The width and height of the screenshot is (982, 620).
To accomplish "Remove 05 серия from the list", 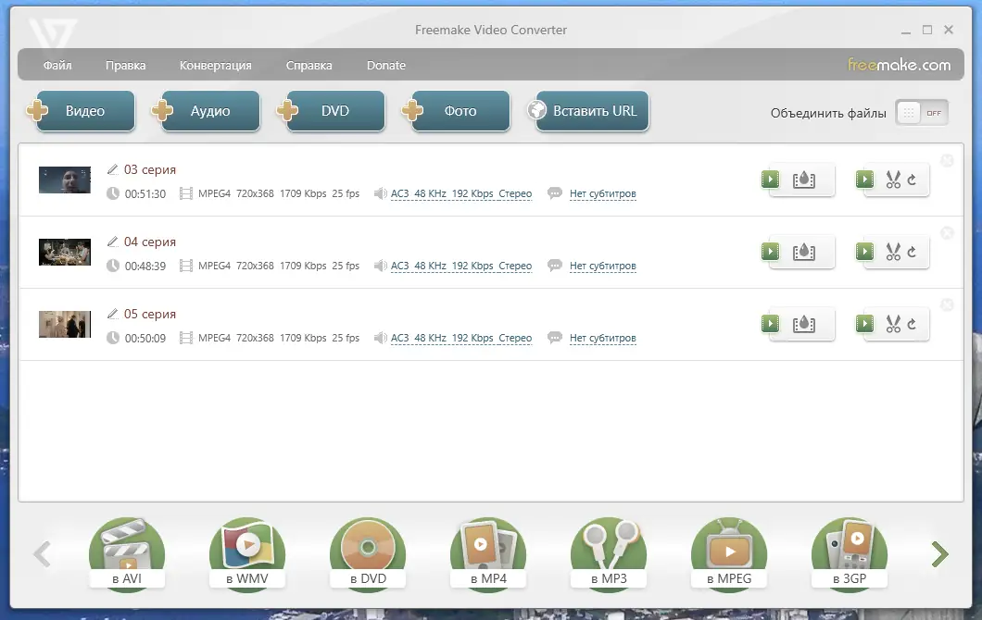I will tap(947, 304).
